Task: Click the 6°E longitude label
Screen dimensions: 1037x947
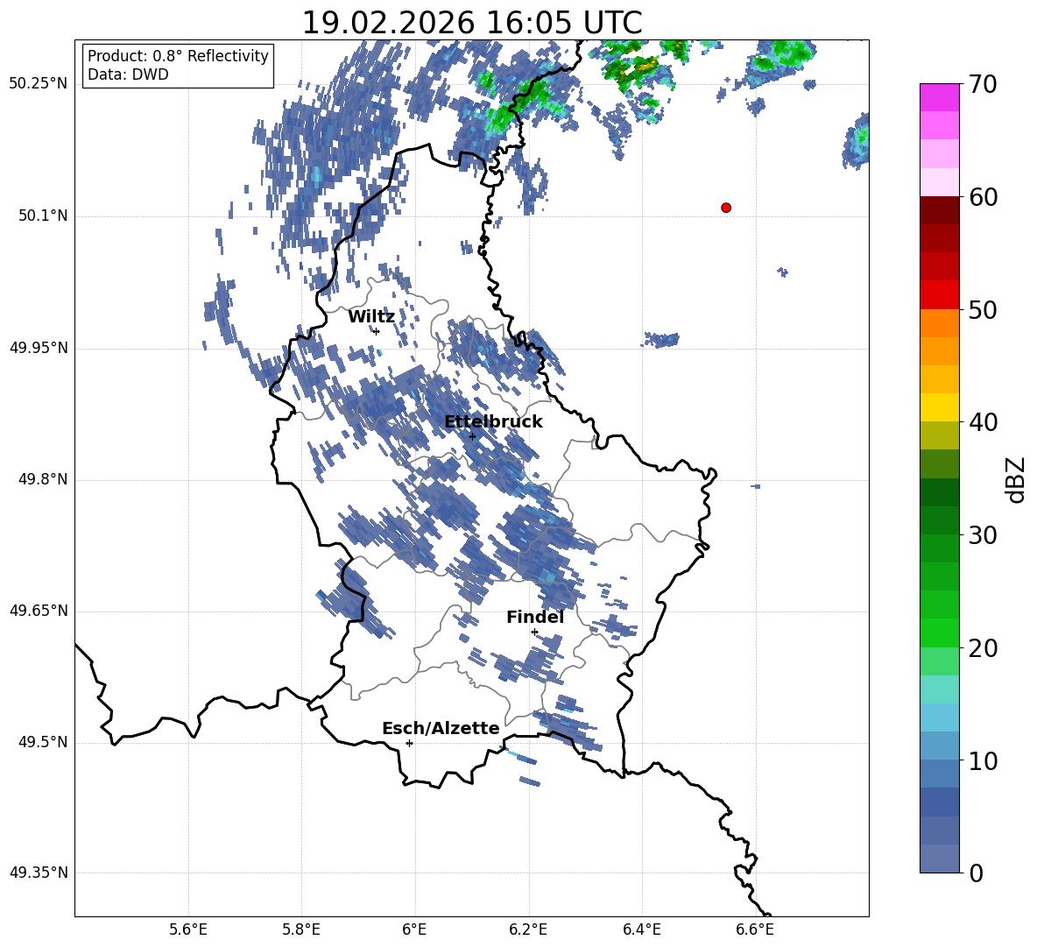Action: [x=415, y=929]
